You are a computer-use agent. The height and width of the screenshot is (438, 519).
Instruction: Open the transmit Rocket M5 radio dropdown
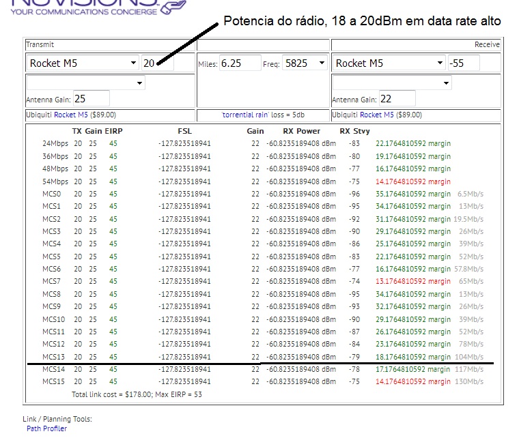(83, 63)
